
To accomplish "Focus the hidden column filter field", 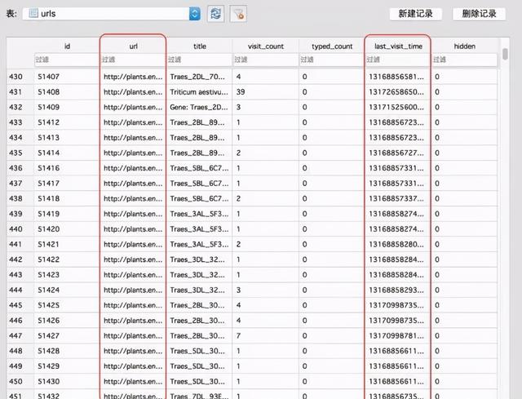I will tap(464, 60).
